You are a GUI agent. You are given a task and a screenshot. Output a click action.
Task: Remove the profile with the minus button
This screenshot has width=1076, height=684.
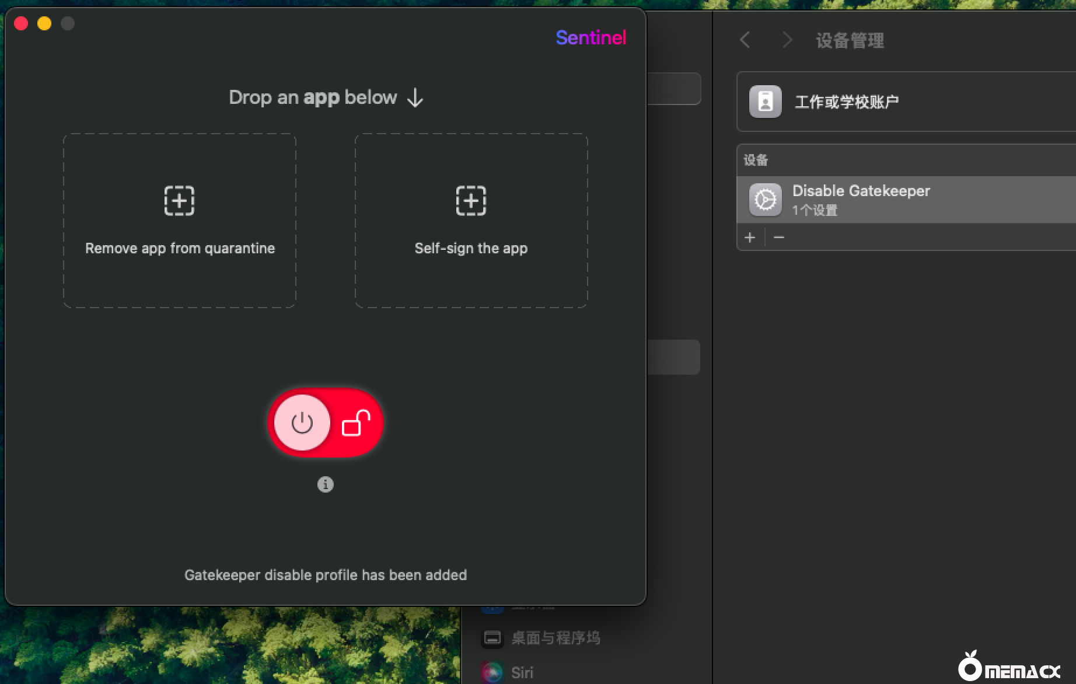click(779, 238)
